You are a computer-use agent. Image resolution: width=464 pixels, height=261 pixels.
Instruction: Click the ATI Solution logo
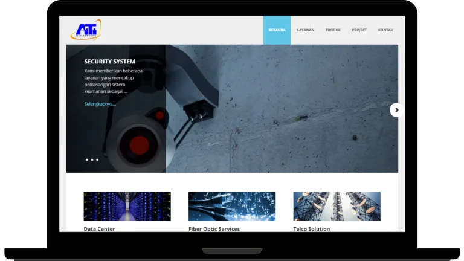(86, 30)
